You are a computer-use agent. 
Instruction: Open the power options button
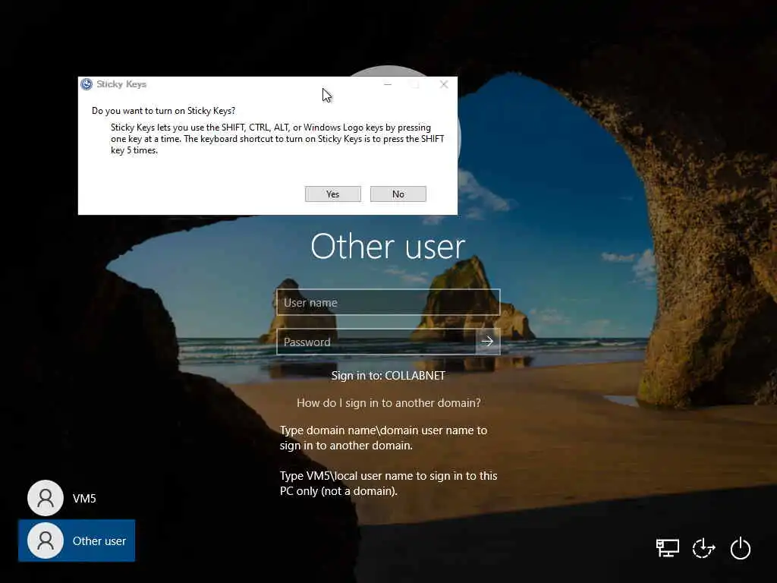(x=741, y=548)
